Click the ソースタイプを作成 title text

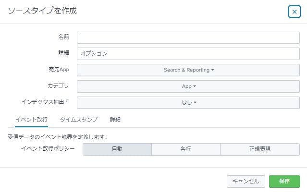(42, 11)
